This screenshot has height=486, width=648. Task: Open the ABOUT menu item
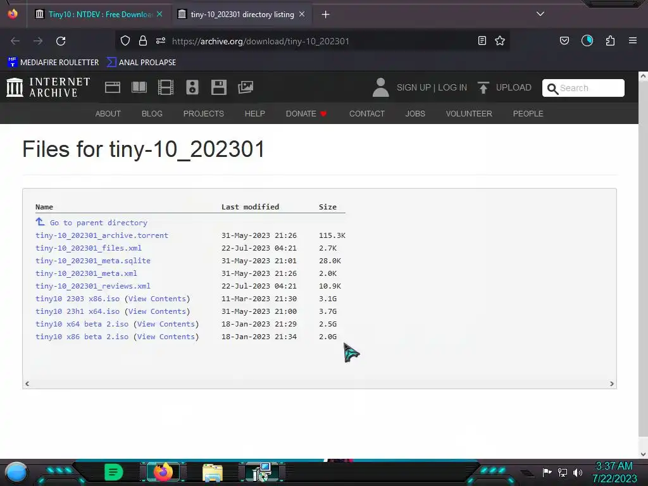(x=108, y=114)
